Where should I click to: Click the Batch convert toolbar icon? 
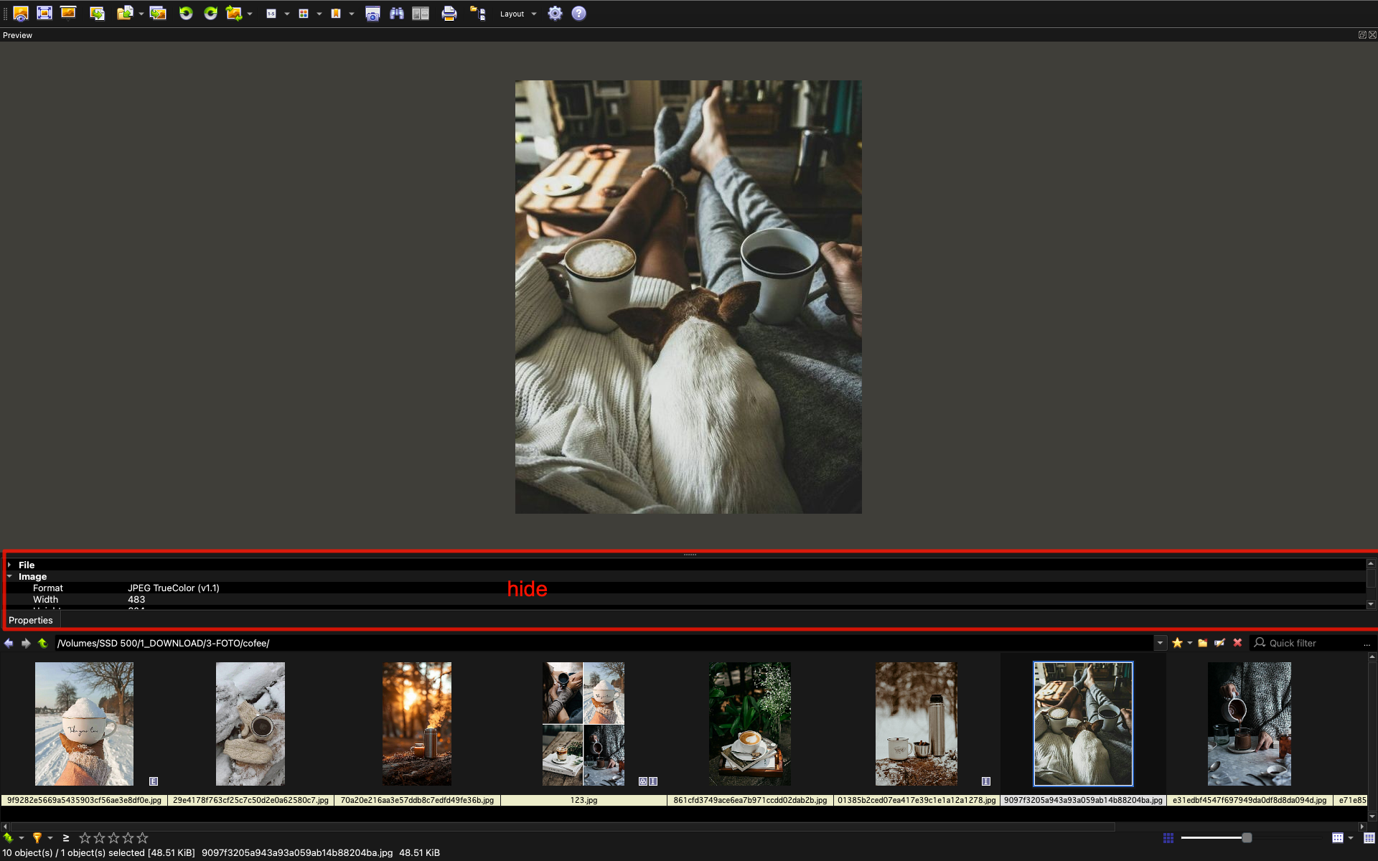(158, 14)
